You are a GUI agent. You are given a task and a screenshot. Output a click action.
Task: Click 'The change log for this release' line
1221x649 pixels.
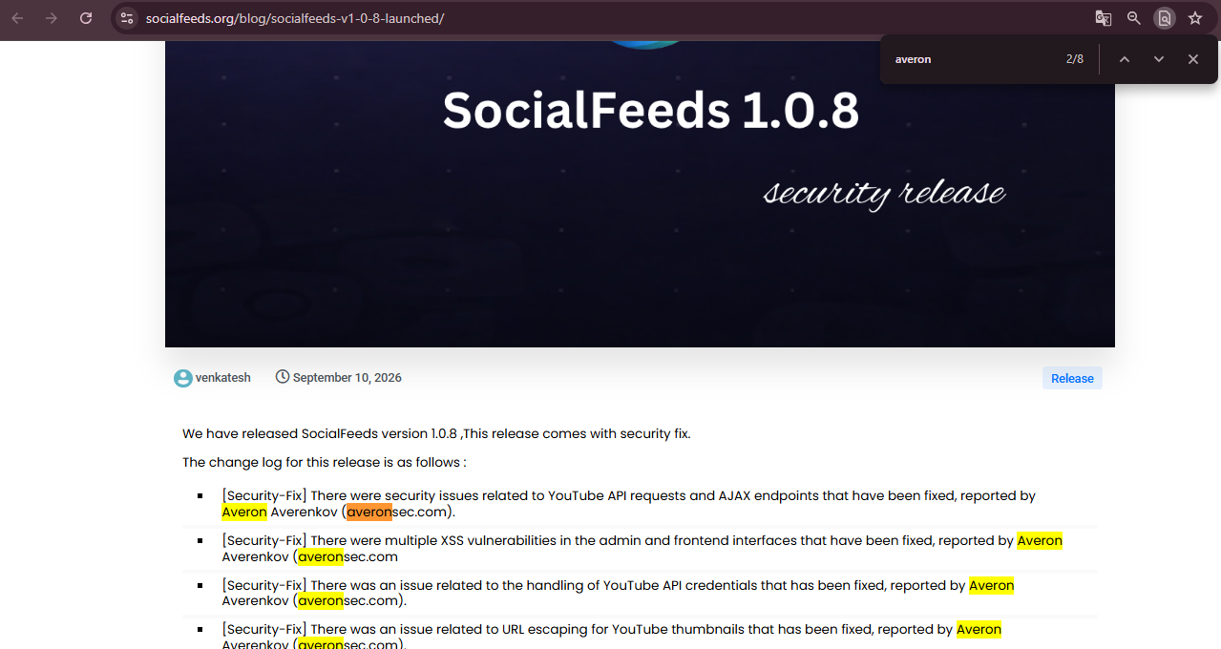click(x=325, y=462)
